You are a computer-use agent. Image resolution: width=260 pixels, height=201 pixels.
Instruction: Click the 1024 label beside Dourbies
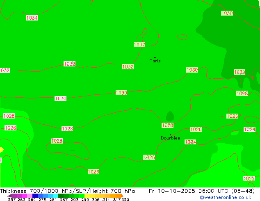(x=190, y=142)
